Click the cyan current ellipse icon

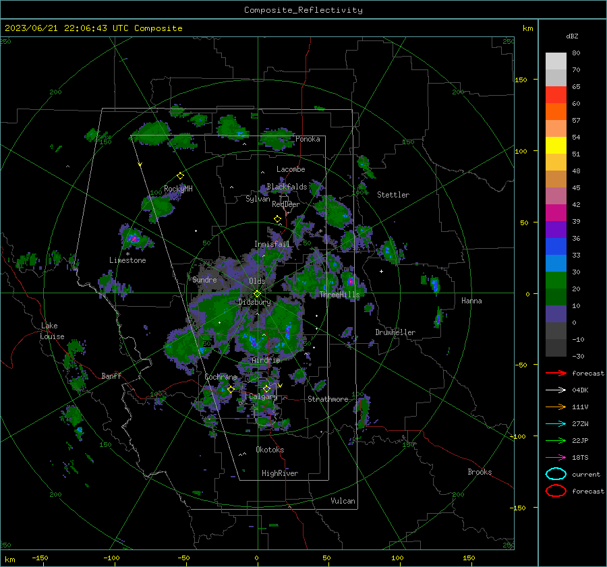(x=556, y=474)
